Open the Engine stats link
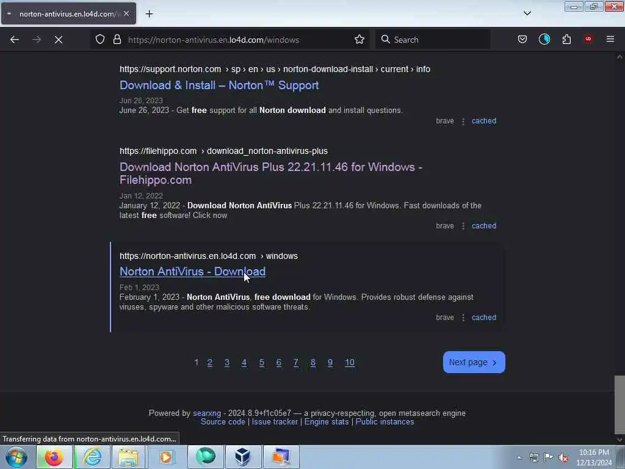Screen dimensions: 625x469 click(x=327, y=422)
